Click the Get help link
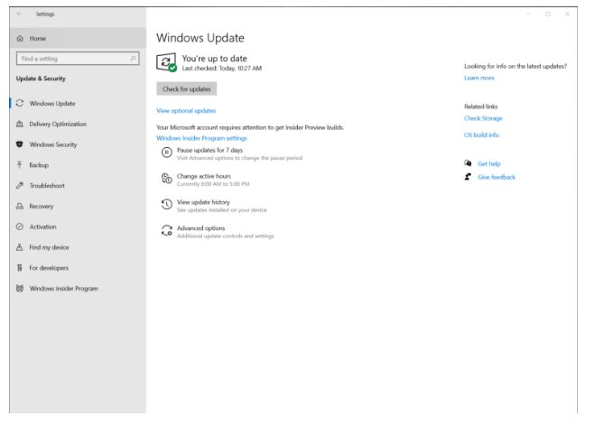This screenshot has height=425, width=613. pos(489,163)
